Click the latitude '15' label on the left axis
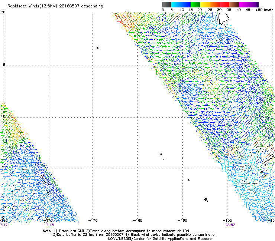Image resolution: width=275 pixels, height=241 pixels. coord(3,65)
